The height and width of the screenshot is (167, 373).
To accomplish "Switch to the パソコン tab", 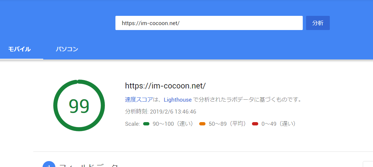I will [67, 50].
